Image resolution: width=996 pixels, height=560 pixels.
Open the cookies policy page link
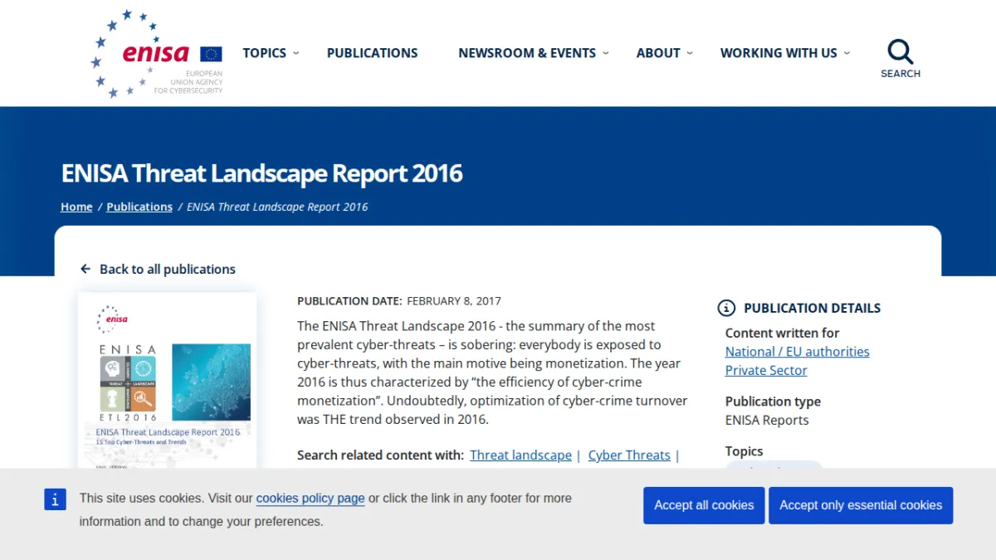coord(310,499)
